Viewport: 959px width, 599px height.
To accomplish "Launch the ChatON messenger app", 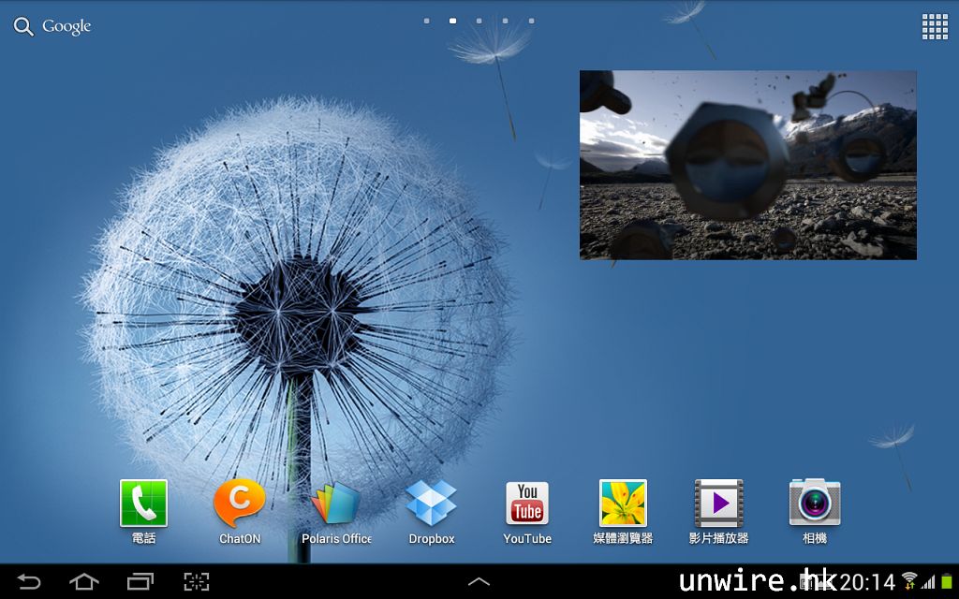I will 240,504.
